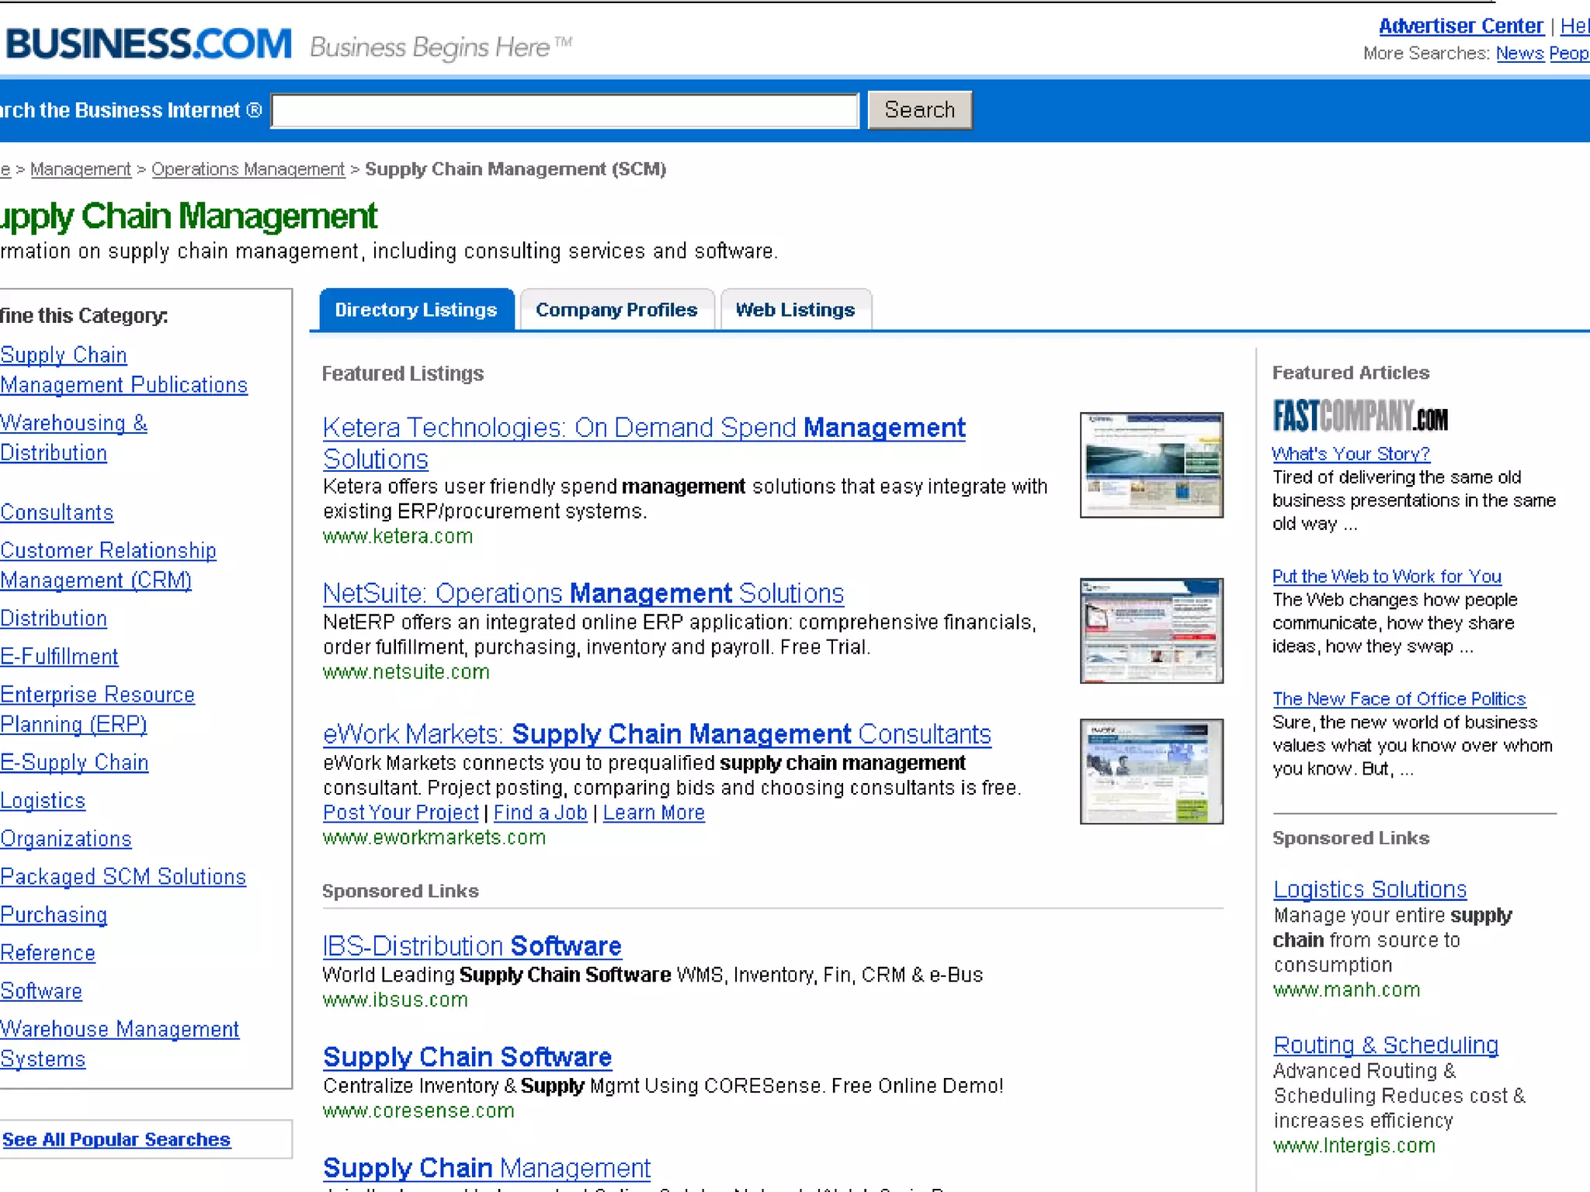Open Customer Relationship Management (CRM) link
This screenshot has height=1192, width=1590.
pyautogui.click(x=108, y=565)
